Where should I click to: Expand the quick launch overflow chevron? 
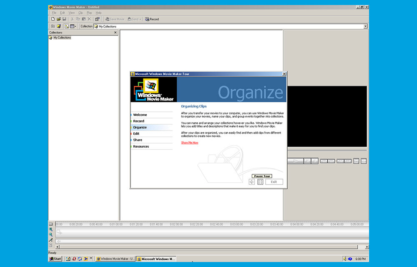(x=91, y=258)
